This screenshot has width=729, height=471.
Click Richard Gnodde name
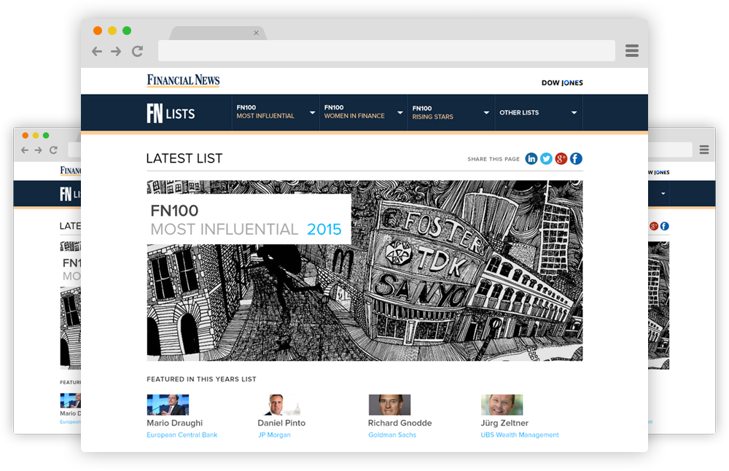pyautogui.click(x=399, y=423)
